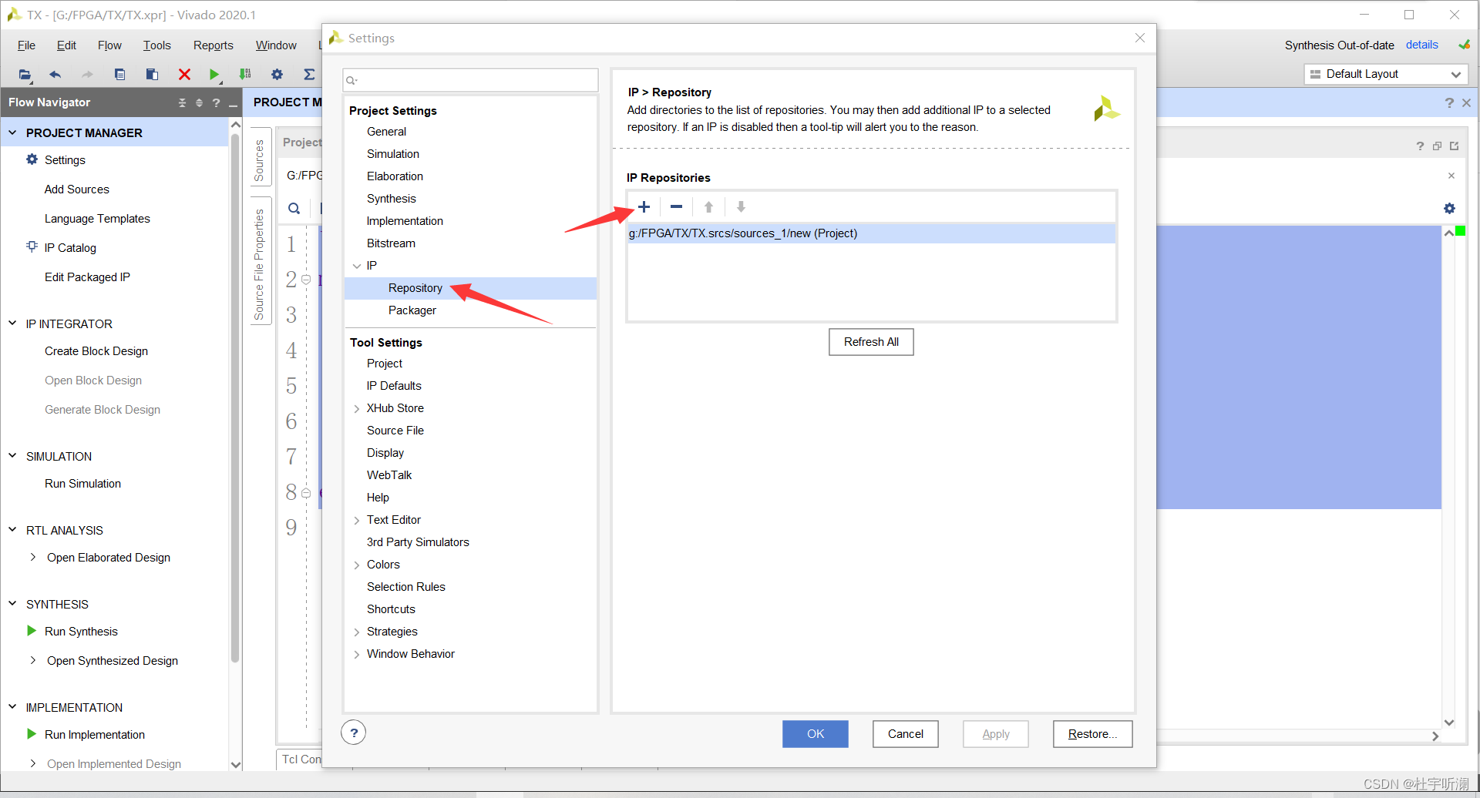Viewport: 1480px width, 798px height.
Task: Select Packager under IP settings
Action: click(412, 310)
